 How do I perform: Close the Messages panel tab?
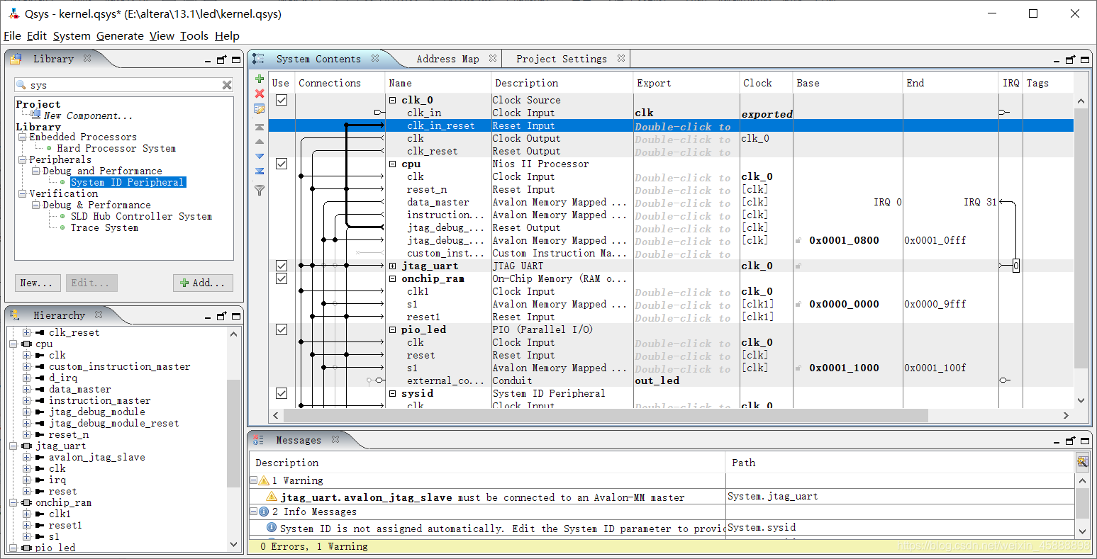(335, 440)
